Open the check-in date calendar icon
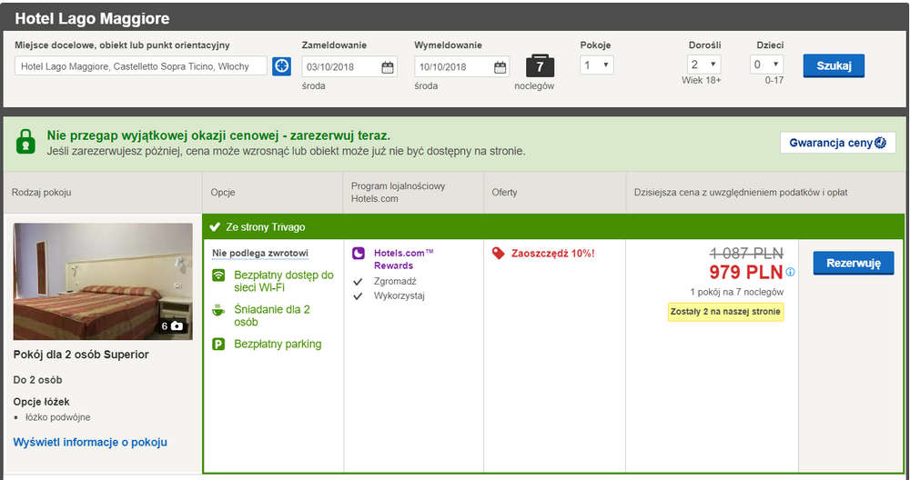 (388, 66)
